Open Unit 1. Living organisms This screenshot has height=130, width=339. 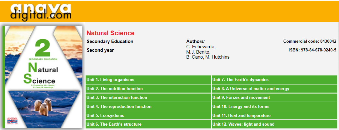point(148,80)
